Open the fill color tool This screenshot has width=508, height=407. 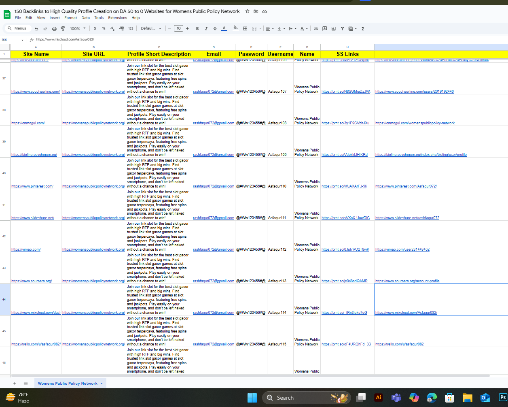[236, 28]
